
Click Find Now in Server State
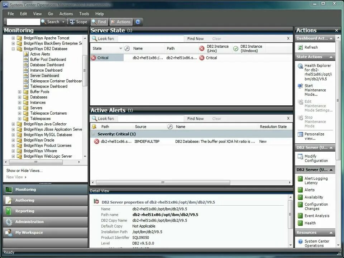pos(196,39)
